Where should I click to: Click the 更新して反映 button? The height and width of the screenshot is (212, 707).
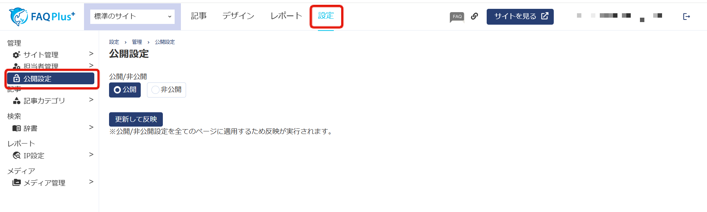(136, 119)
